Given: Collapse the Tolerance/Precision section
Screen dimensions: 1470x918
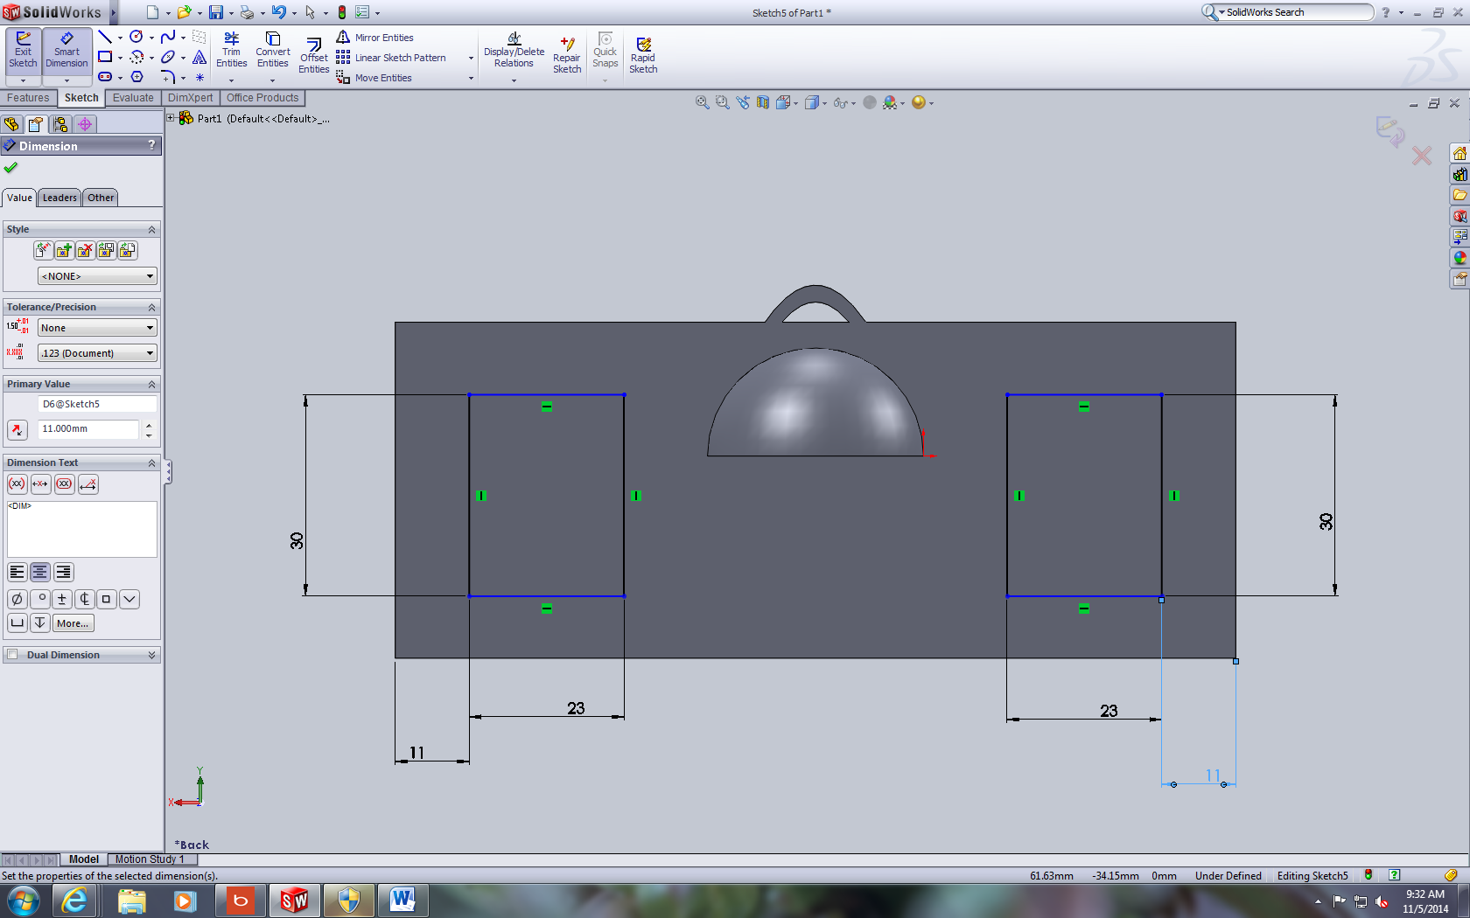Looking at the screenshot, I should pyautogui.click(x=151, y=307).
